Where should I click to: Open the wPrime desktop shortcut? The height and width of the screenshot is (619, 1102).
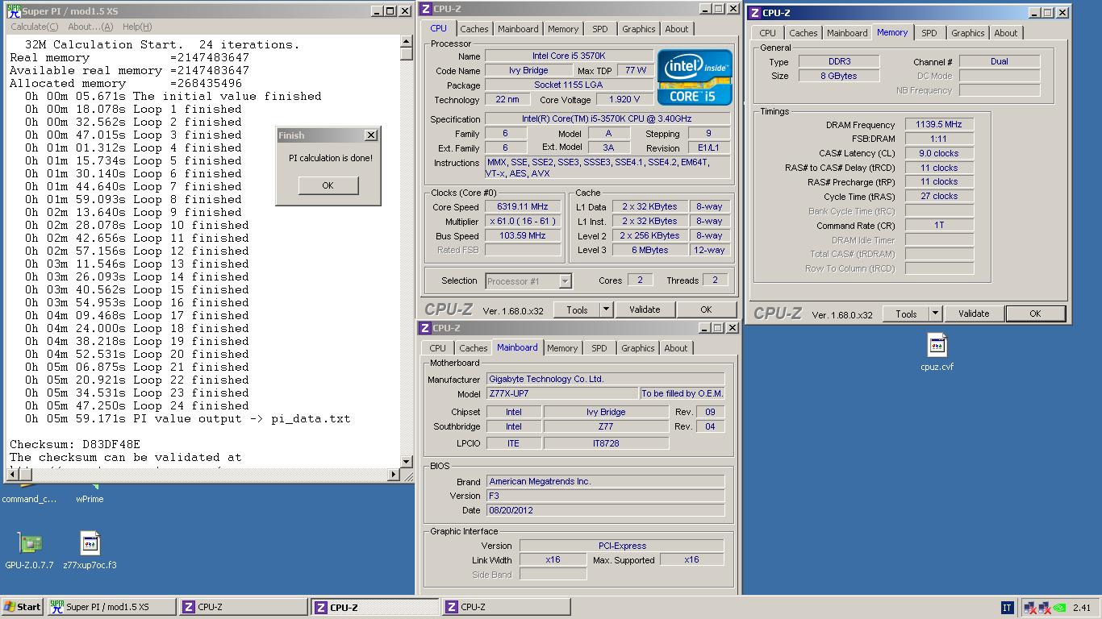pyautogui.click(x=90, y=492)
